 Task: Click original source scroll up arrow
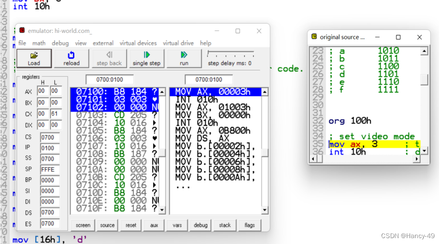coord(424,51)
